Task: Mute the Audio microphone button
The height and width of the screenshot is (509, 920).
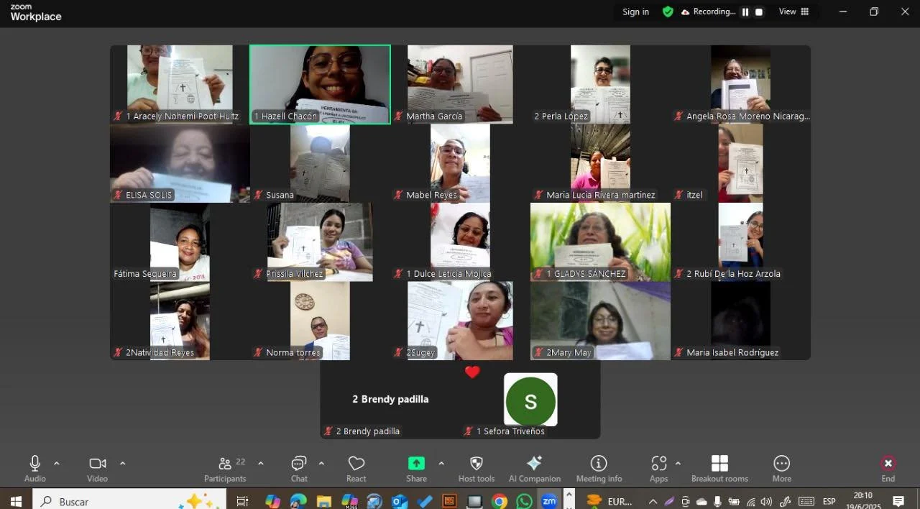Action: [34, 464]
